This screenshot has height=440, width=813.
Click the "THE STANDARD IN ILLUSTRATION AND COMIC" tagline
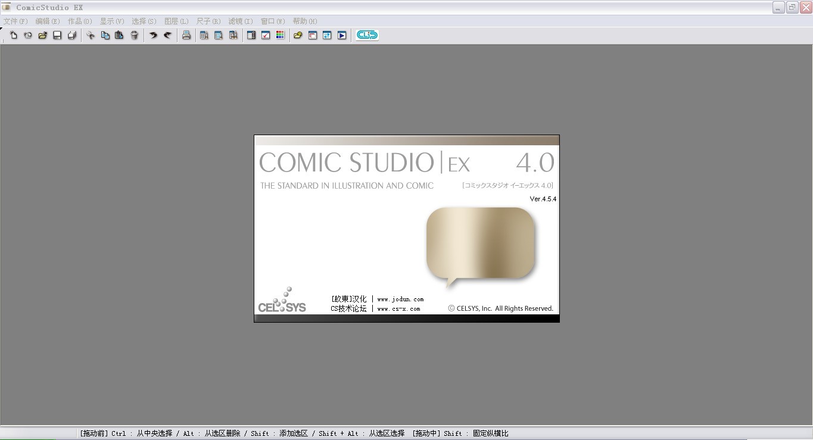coord(347,186)
